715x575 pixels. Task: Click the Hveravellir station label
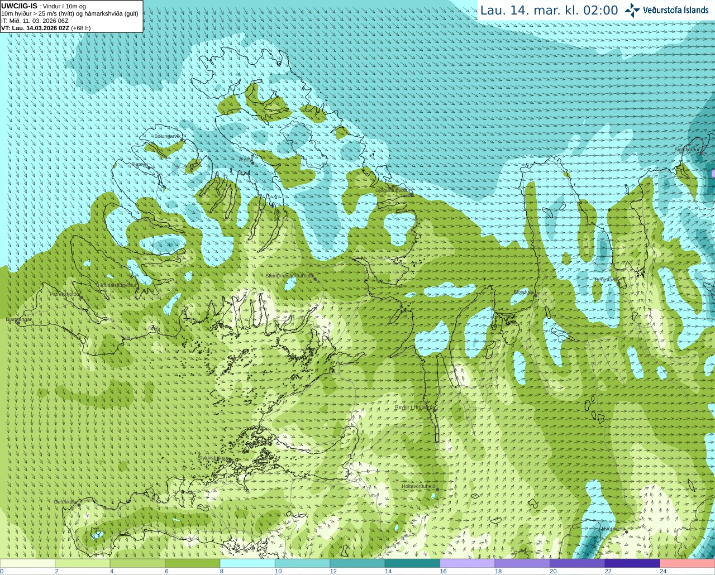[x=613, y=529]
